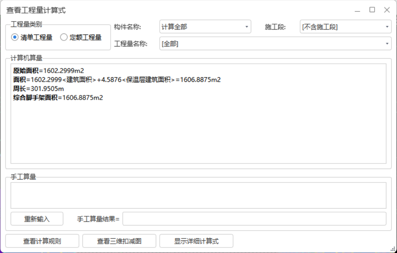This screenshot has height=253, width=397.
Task: Select the 面积=1602.2999<建筑面积> formula line
Action: pos(117,80)
